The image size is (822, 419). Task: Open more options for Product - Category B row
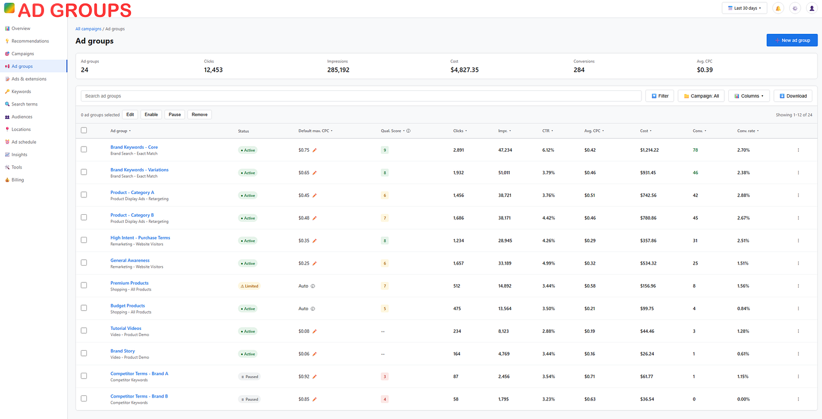pos(798,218)
